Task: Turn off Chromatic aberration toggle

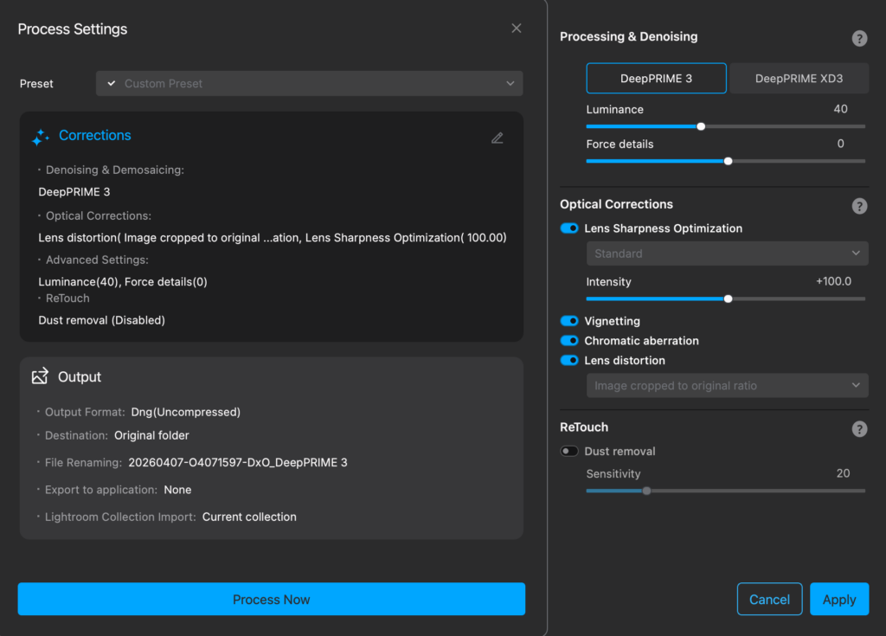Action: tap(569, 341)
